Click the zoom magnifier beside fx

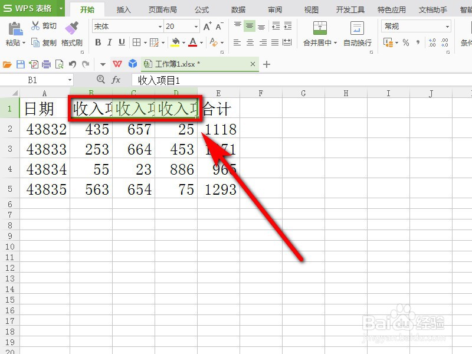100,80
